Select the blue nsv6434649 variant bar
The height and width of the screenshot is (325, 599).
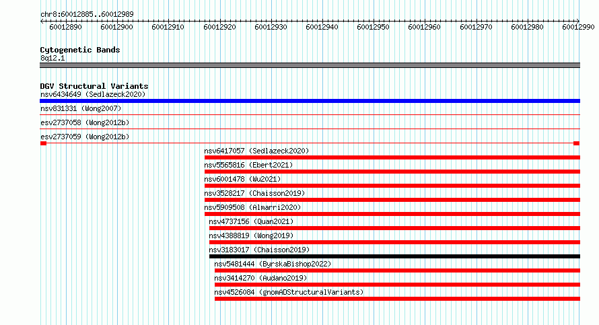tap(310, 101)
